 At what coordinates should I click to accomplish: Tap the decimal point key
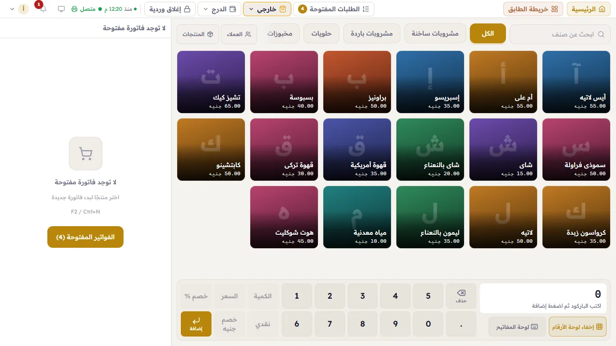click(461, 324)
